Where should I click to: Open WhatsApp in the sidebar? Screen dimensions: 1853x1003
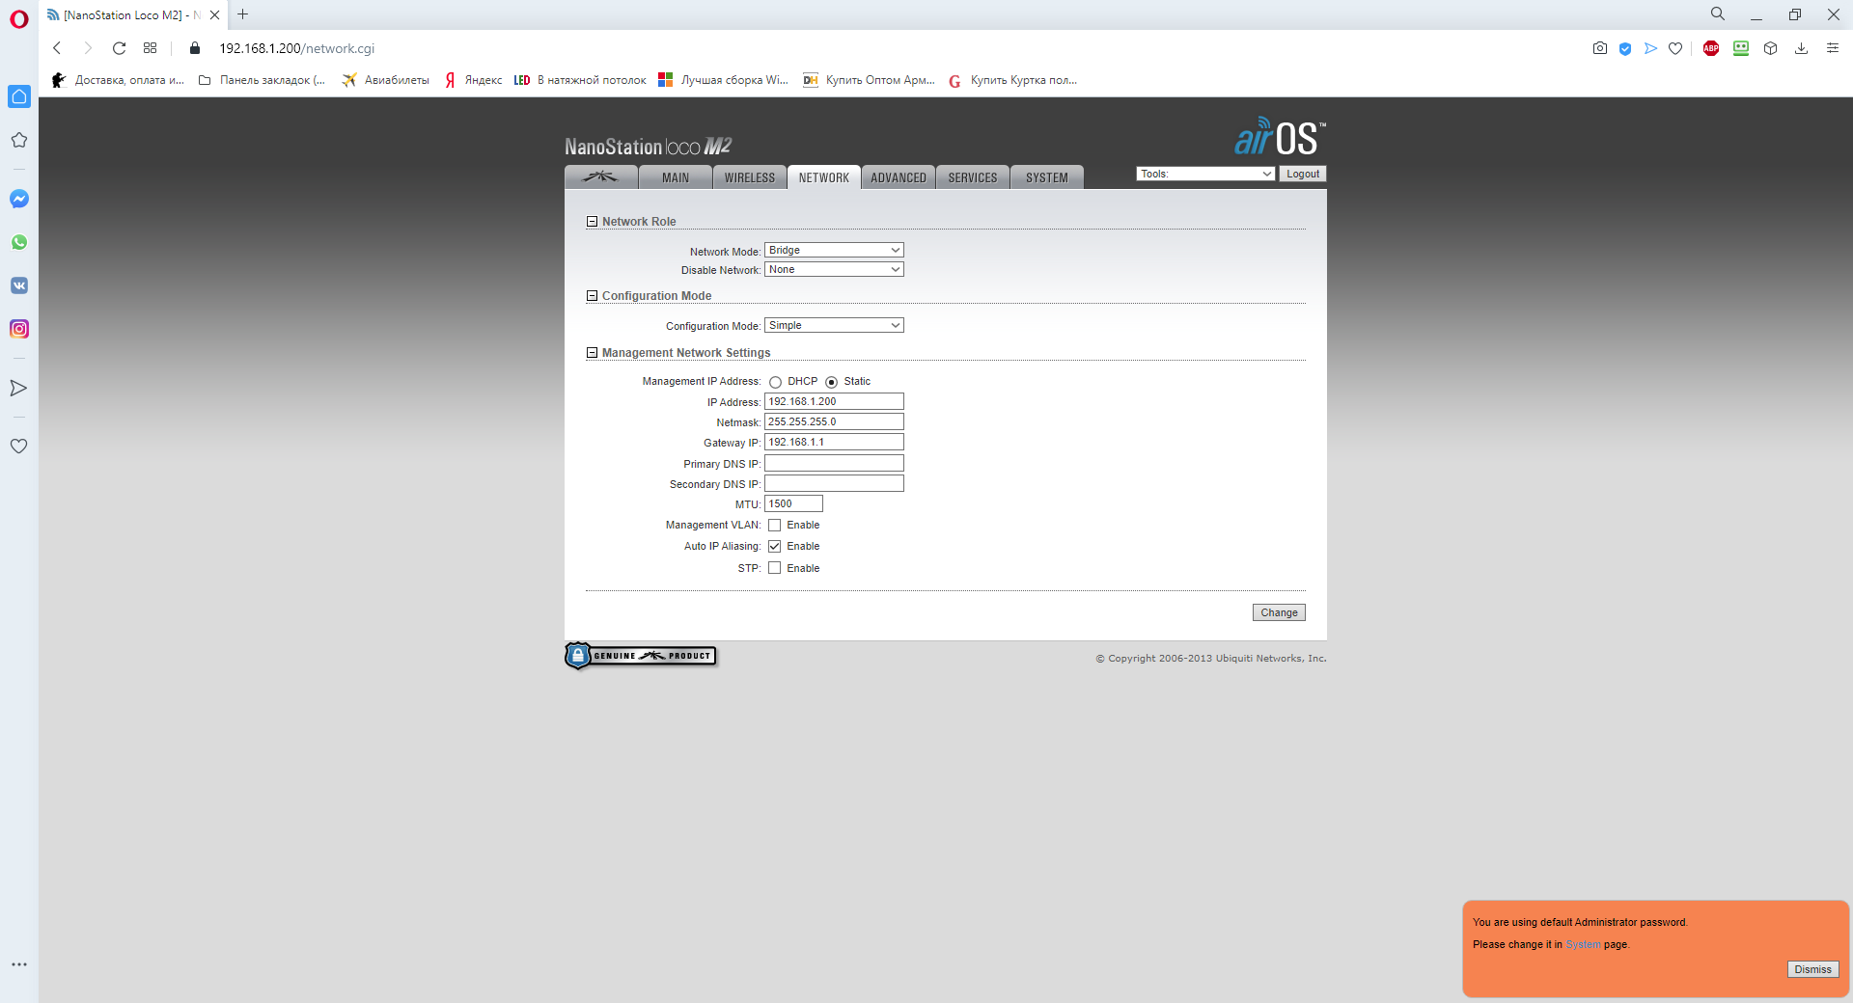tap(19, 242)
